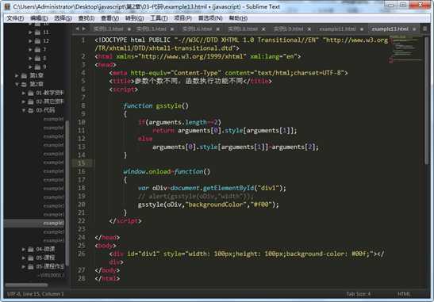Screen dimensions: 434x302
Task: Open the 编辑(E) menu
Action: point(39,18)
